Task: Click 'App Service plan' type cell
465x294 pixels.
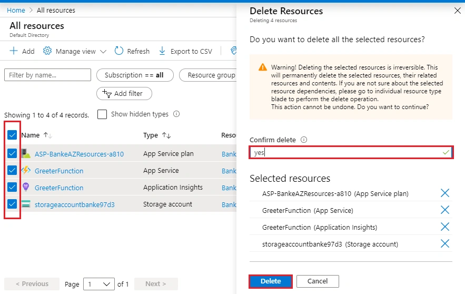Action: point(169,154)
